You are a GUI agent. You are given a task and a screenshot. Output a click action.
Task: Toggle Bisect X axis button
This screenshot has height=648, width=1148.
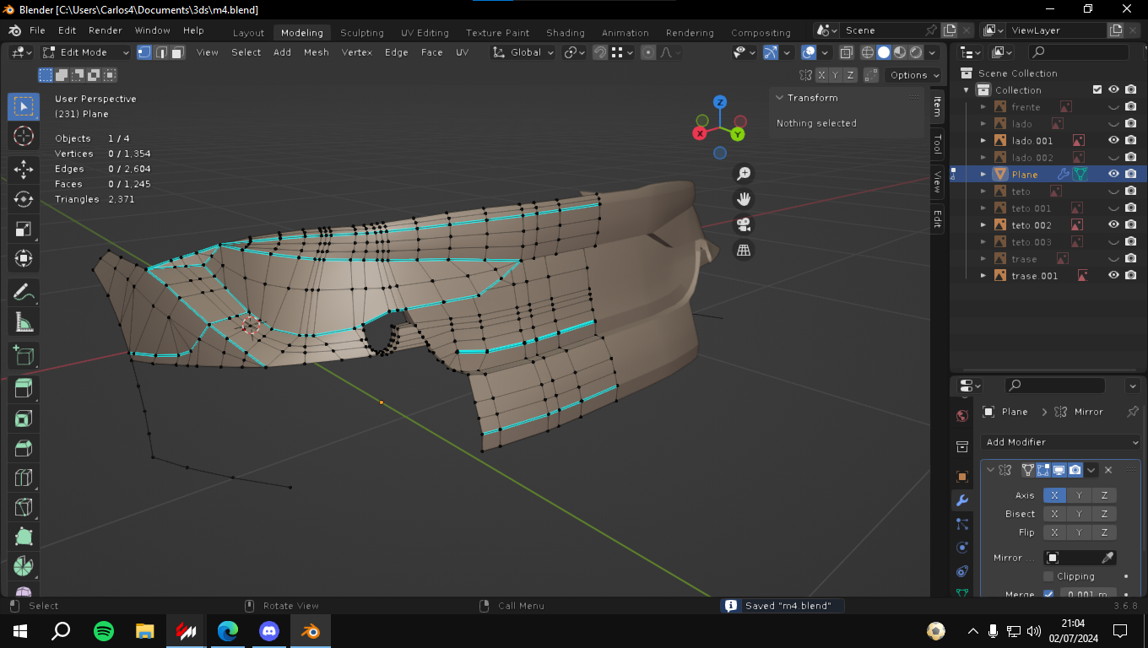coord(1053,514)
